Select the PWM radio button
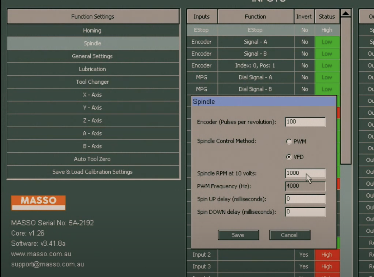374x277 pixels. coord(289,142)
